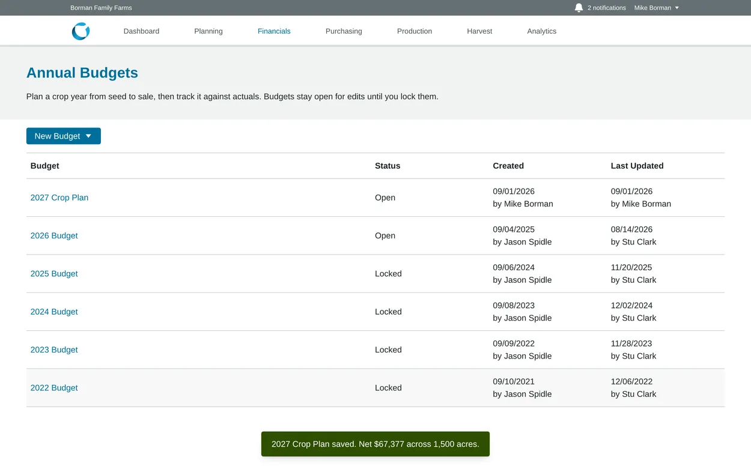Open the 2022 Budget link
Viewport: 751px width, 469px height.
[x=54, y=388]
